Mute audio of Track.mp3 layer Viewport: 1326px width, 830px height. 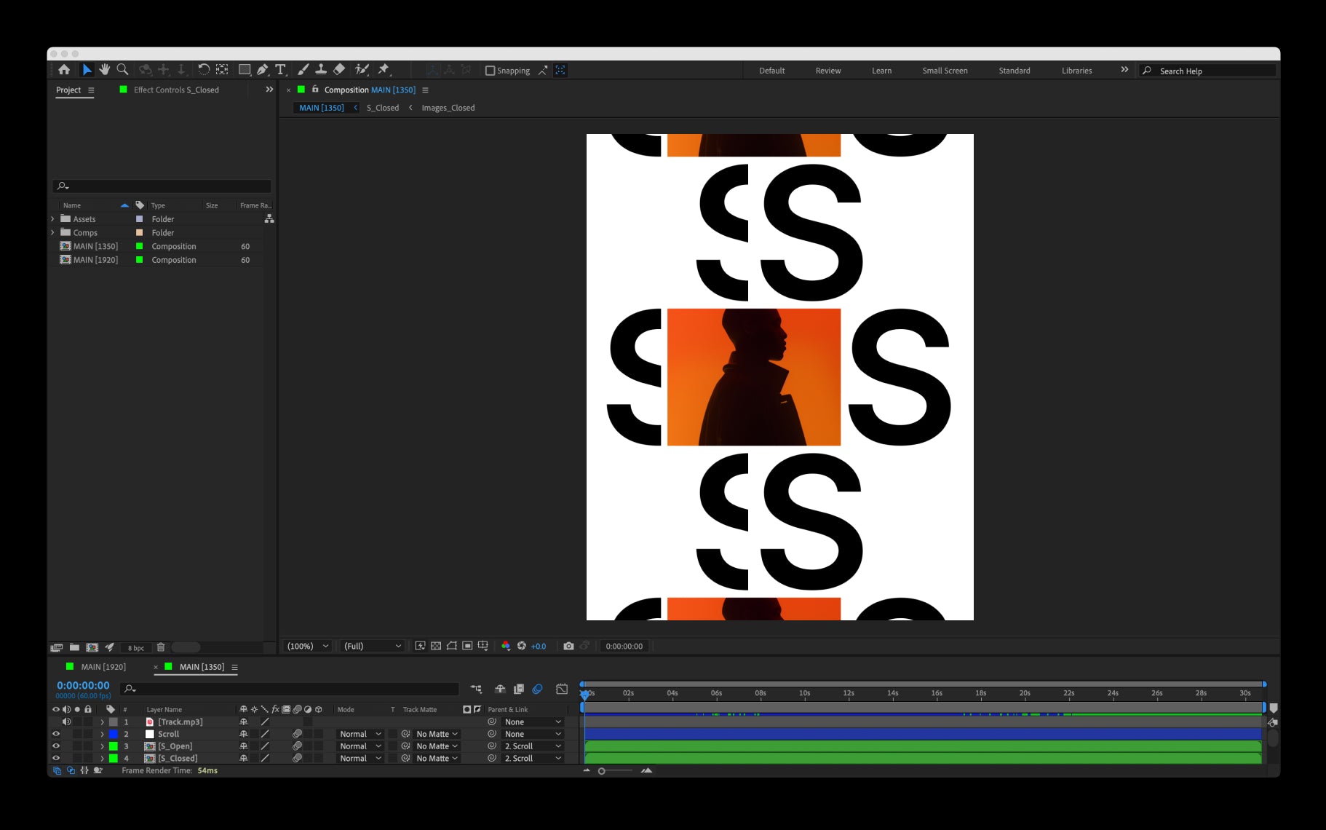[x=66, y=722]
